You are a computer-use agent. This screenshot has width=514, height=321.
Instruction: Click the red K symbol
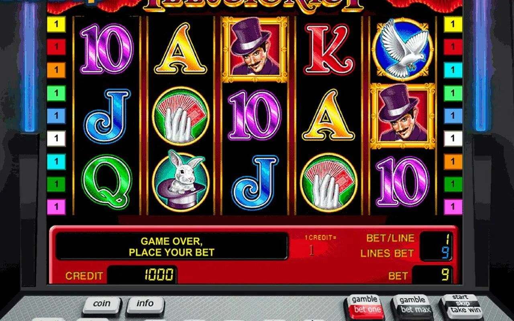pyautogui.click(x=328, y=49)
